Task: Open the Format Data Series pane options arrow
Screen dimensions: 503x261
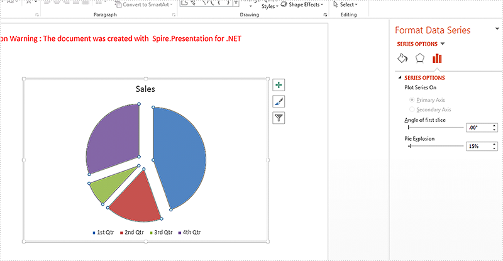Action: click(x=497, y=28)
